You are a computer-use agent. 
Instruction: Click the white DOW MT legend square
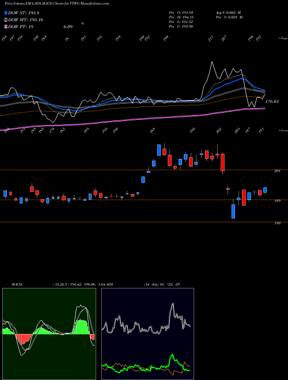tap(6, 20)
